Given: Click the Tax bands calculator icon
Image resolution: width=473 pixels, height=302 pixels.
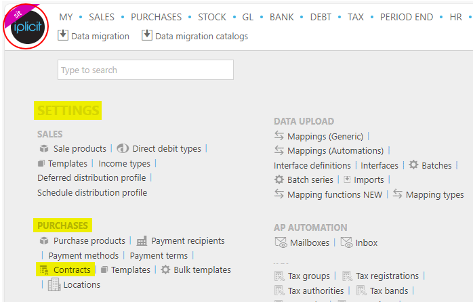Looking at the screenshot, I should [x=361, y=290].
